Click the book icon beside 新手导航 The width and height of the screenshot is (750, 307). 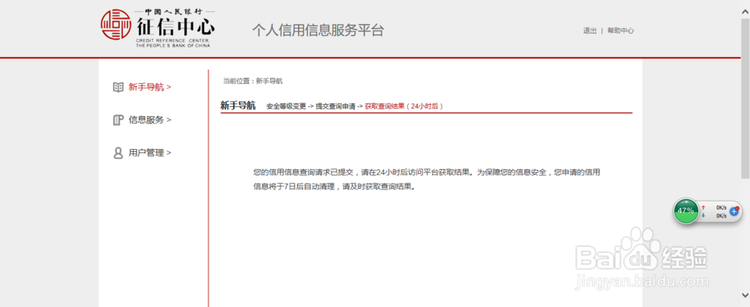[118, 88]
